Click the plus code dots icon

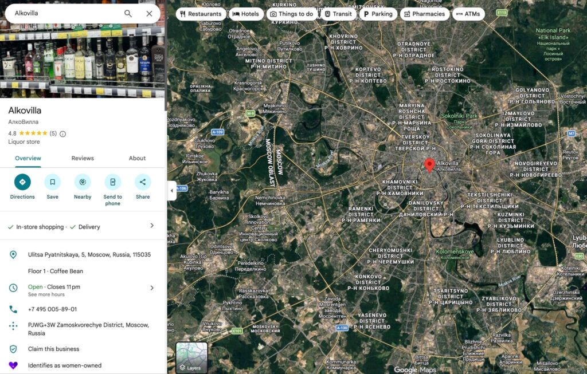[x=13, y=326]
